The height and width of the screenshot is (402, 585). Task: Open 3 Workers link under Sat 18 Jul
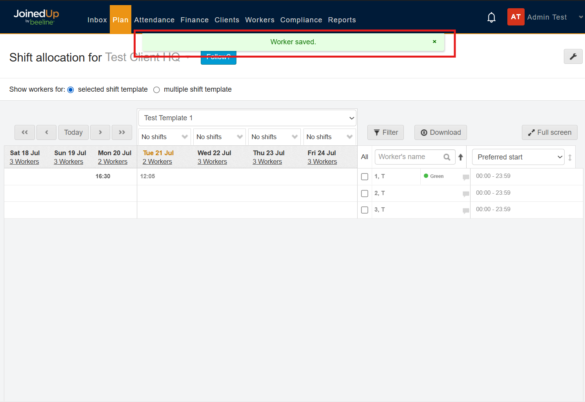coord(24,161)
